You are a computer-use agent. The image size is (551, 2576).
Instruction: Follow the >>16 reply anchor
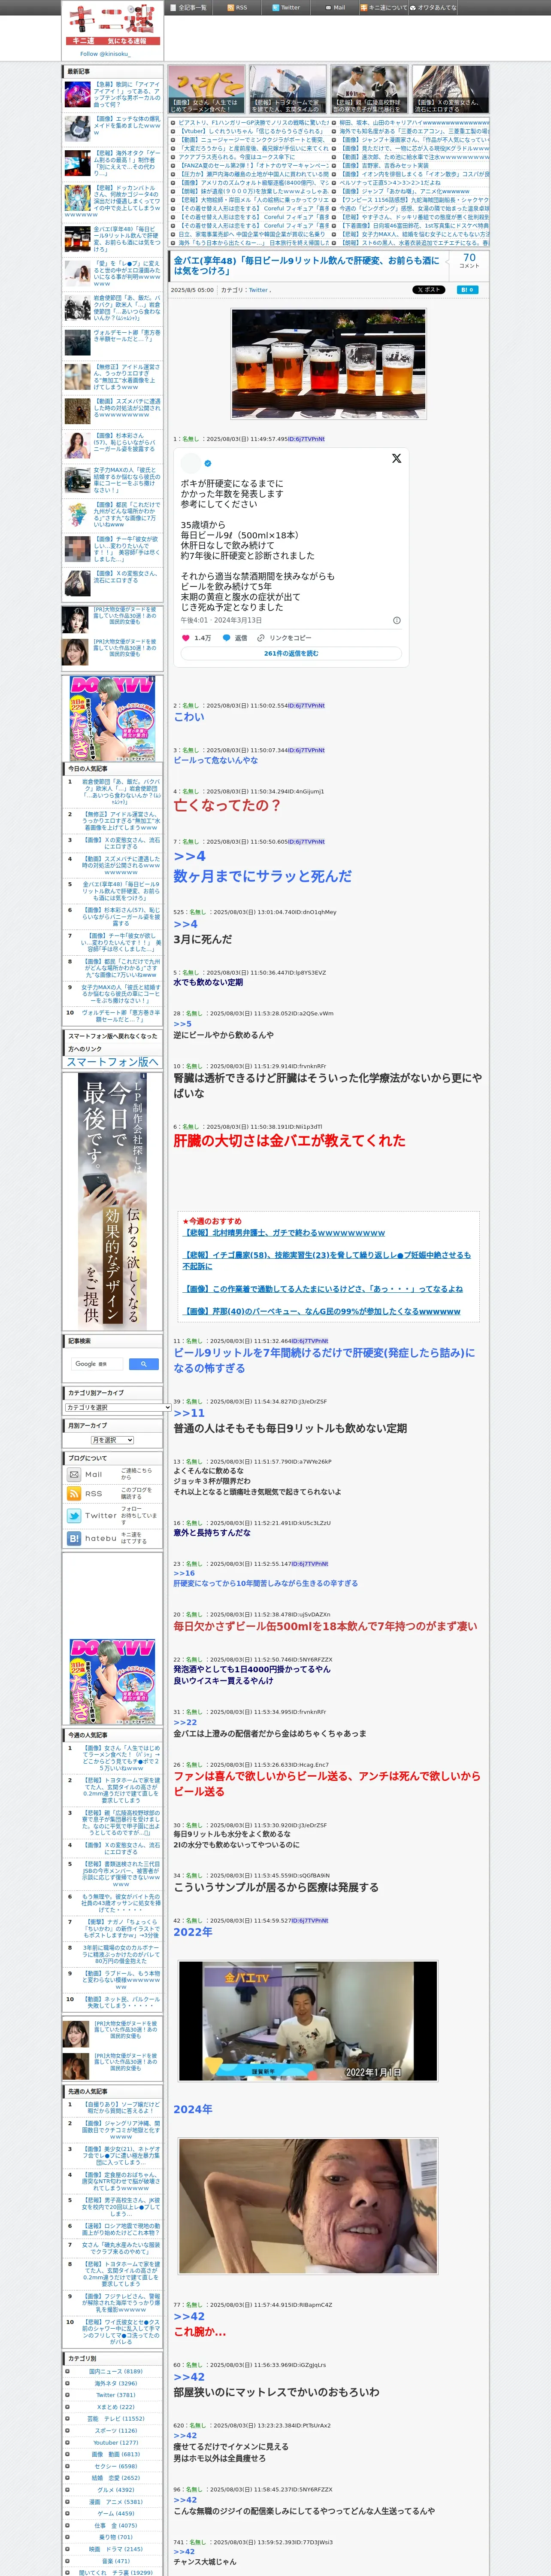pyautogui.click(x=185, y=1573)
